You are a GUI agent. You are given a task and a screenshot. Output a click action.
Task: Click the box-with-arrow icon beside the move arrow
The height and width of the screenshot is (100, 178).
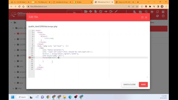pos(111,11)
